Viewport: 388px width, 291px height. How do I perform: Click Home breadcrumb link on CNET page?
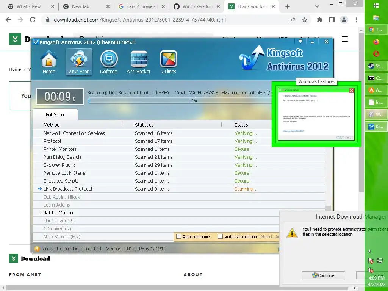[15, 69]
